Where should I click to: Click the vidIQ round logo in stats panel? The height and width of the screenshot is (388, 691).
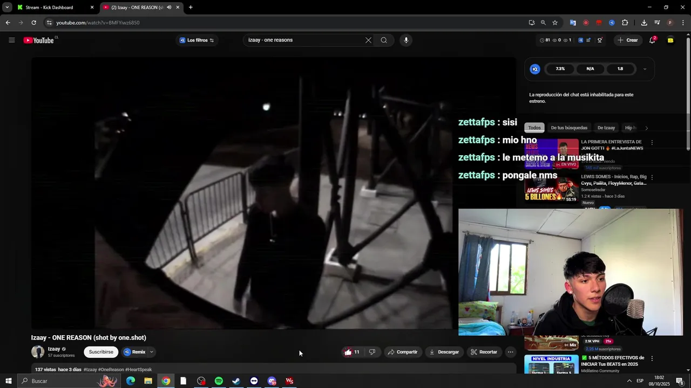pos(535,69)
